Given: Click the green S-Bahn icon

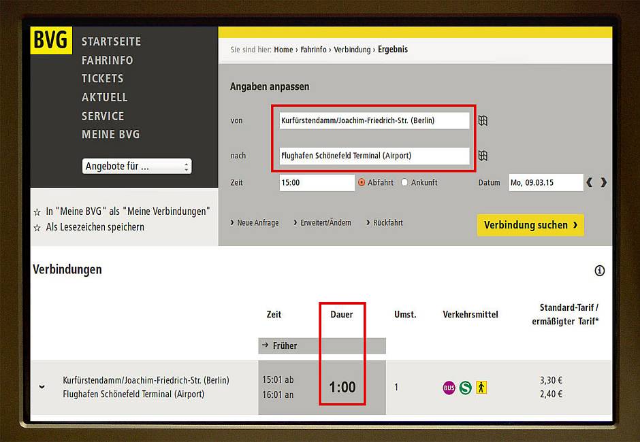Looking at the screenshot, I should (x=465, y=388).
